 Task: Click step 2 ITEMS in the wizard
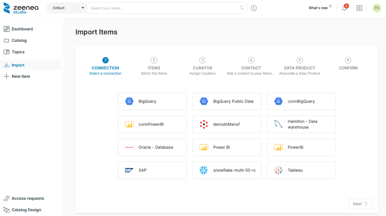(x=154, y=66)
